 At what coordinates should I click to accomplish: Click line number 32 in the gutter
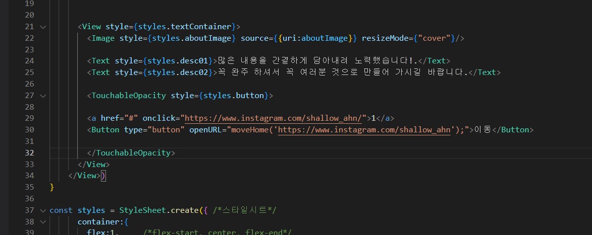pos(29,153)
